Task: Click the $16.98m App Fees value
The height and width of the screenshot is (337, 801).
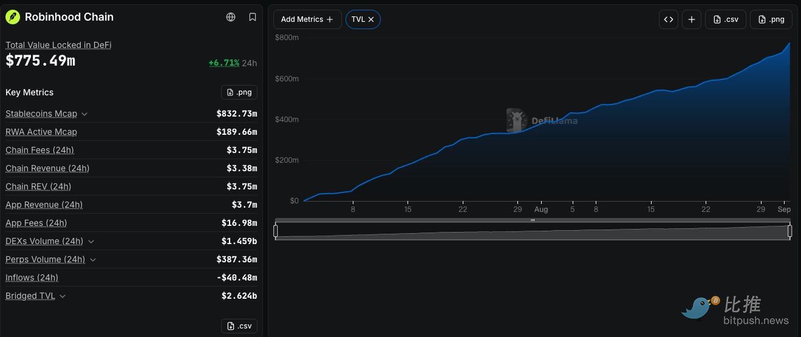Action: (239, 223)
